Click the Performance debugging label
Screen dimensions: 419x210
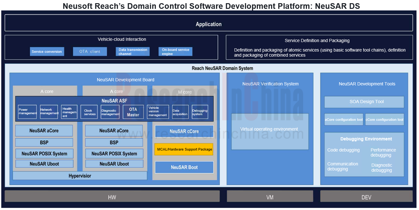pos(383,152)
